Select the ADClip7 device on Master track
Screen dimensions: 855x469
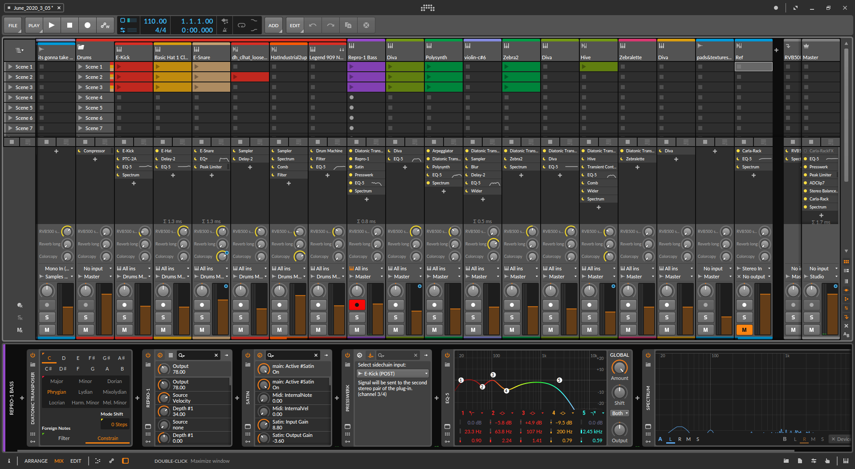(x=820, y=183)
